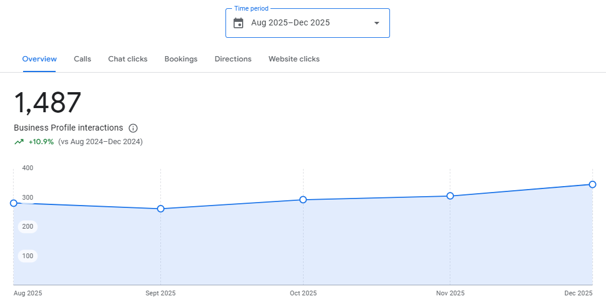This screenshot has height=306, width=606.
Task: Click the calendar icon in Time period
Action: [x=238, y=23]
